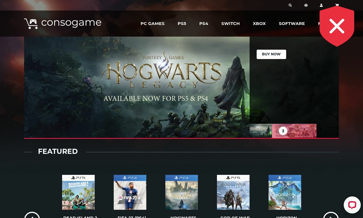Click the Hogwarts Legacy main banner
The width and height of the screenshot is (363, 218).
coord(137,87)
